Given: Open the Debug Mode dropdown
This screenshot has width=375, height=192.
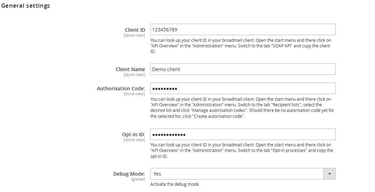Looking at the screenshot, I should (243, 174).
